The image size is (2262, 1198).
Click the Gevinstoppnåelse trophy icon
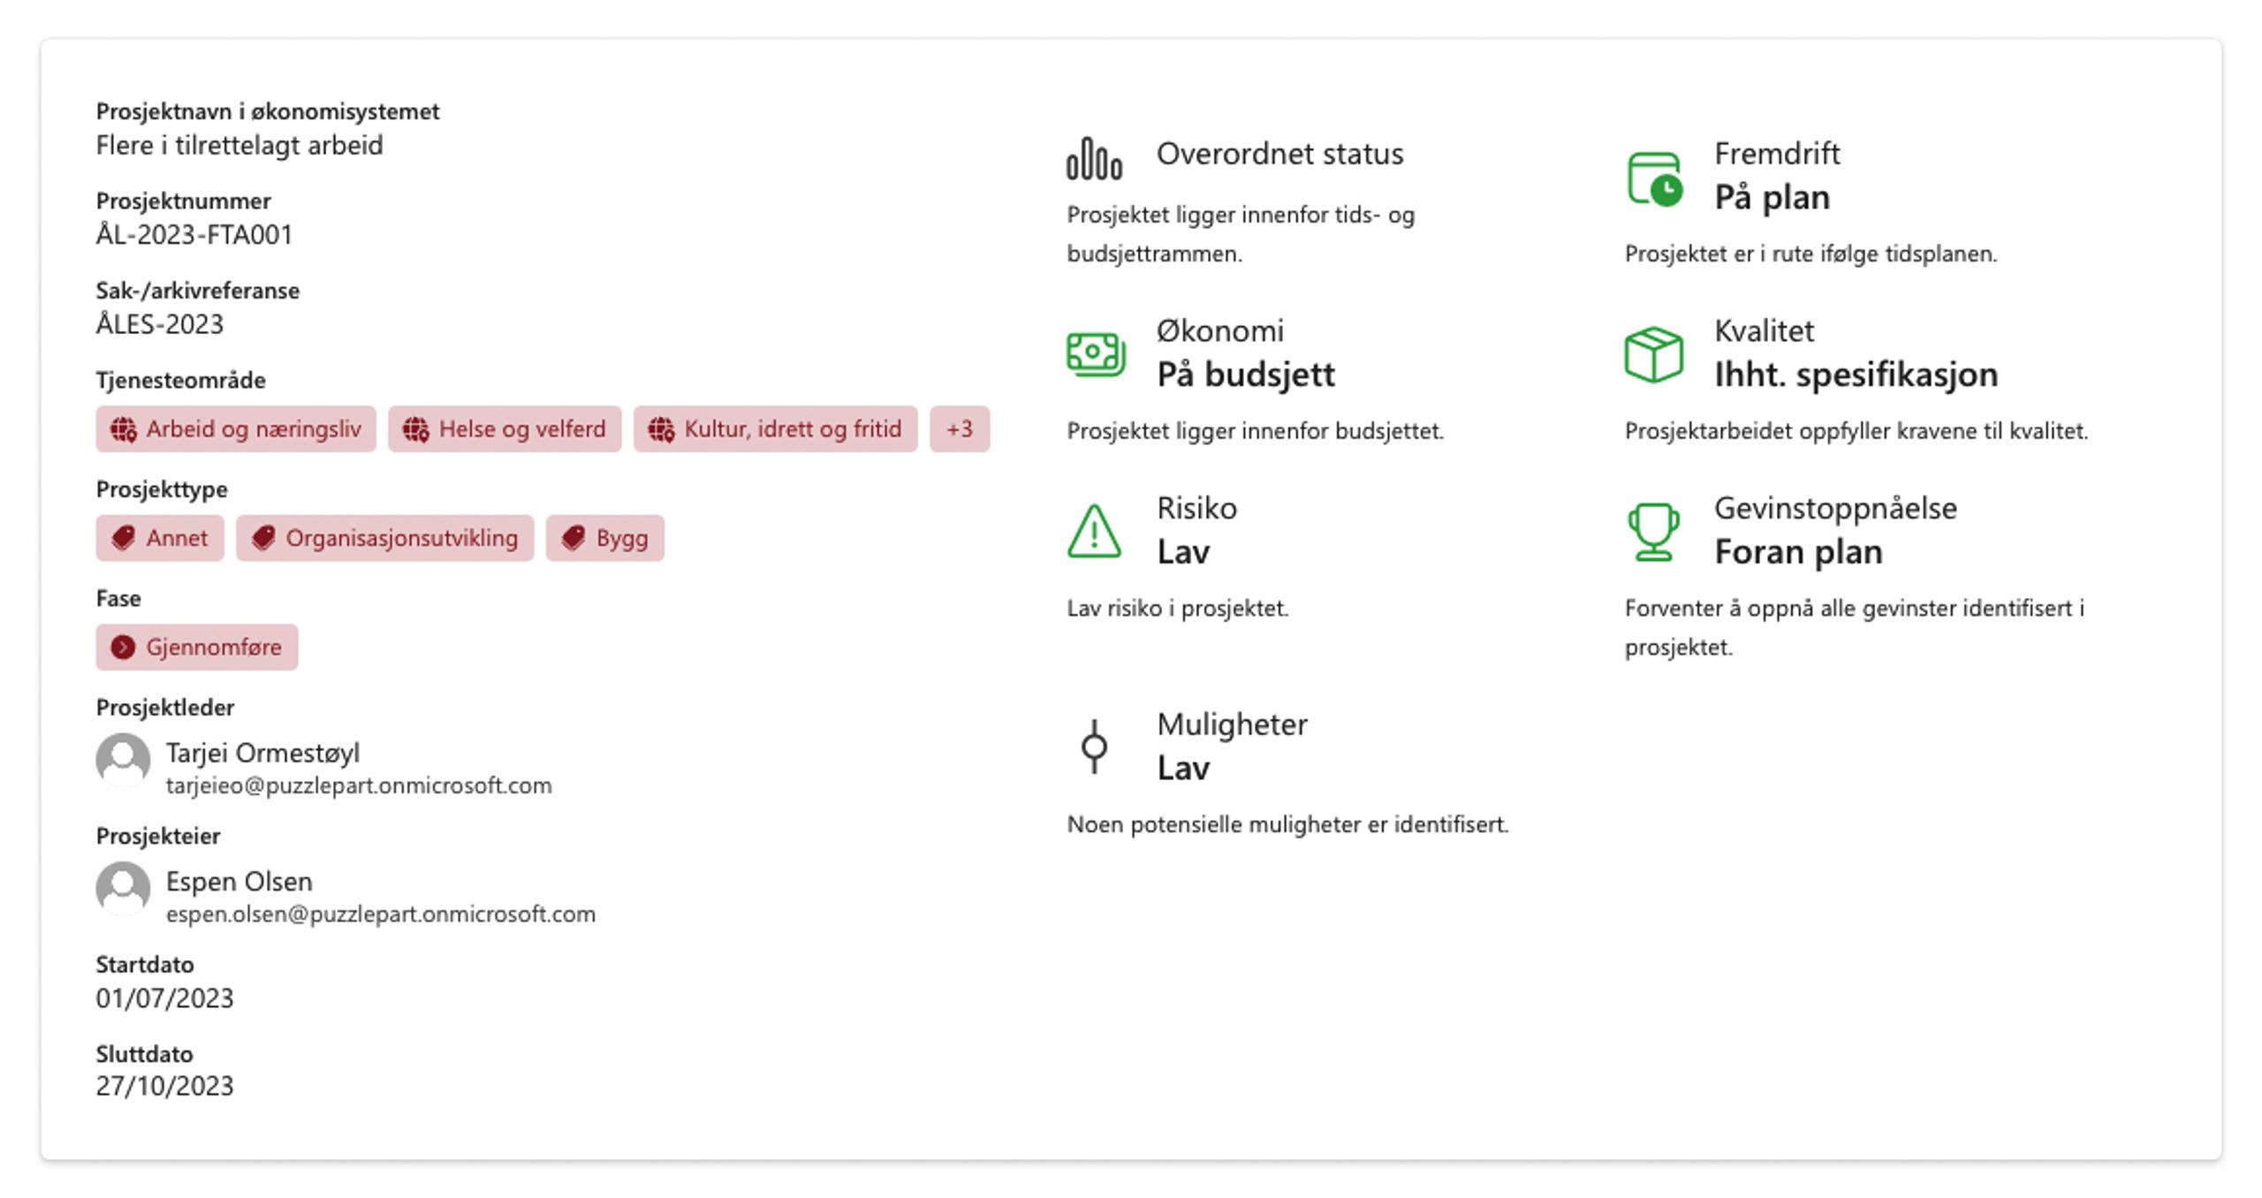point(1653,532)
